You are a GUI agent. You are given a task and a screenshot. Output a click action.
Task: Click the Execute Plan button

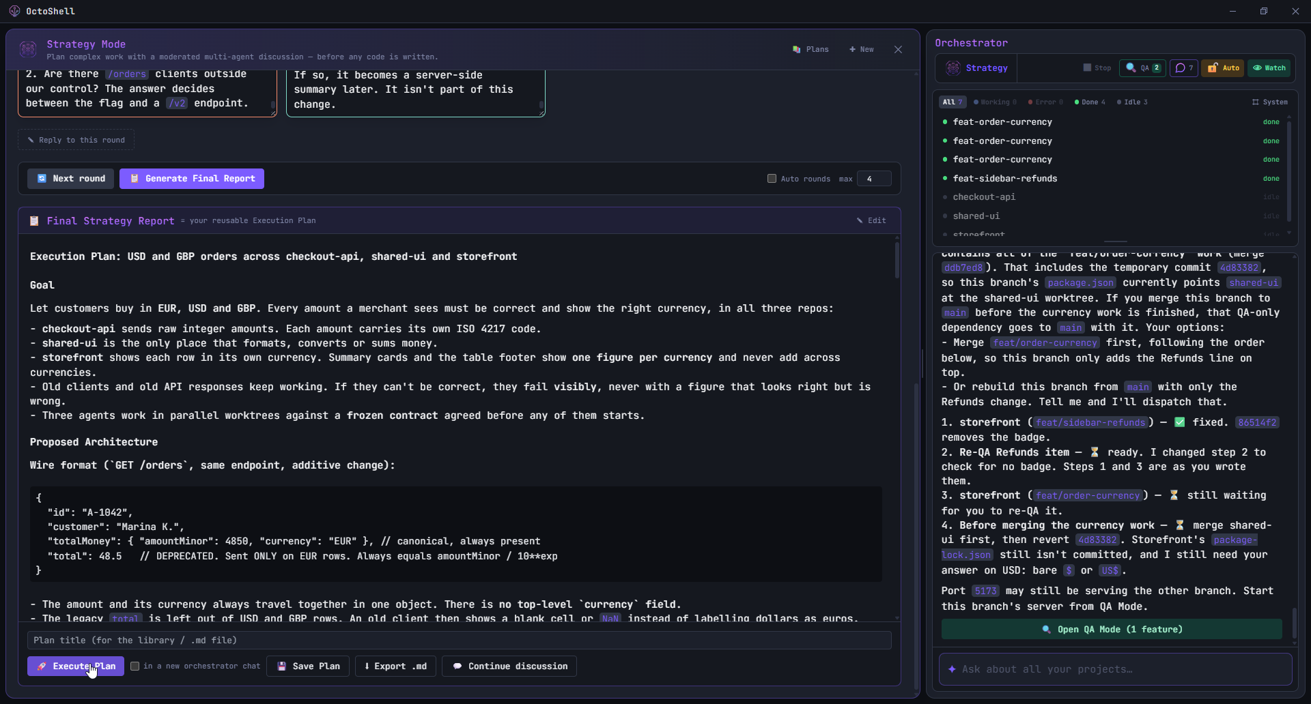[x=76, y=666]
